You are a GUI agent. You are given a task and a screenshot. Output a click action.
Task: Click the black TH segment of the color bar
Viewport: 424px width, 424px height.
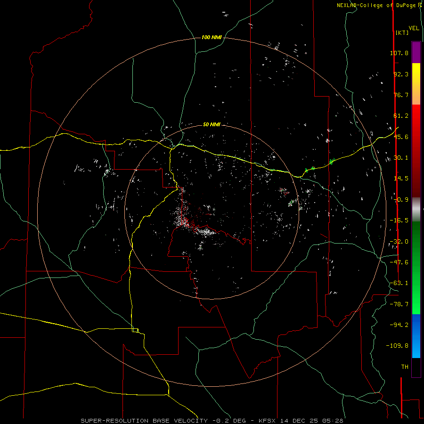(416, 367)
